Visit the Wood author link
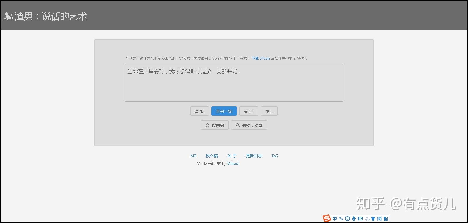 pos(233,163)
